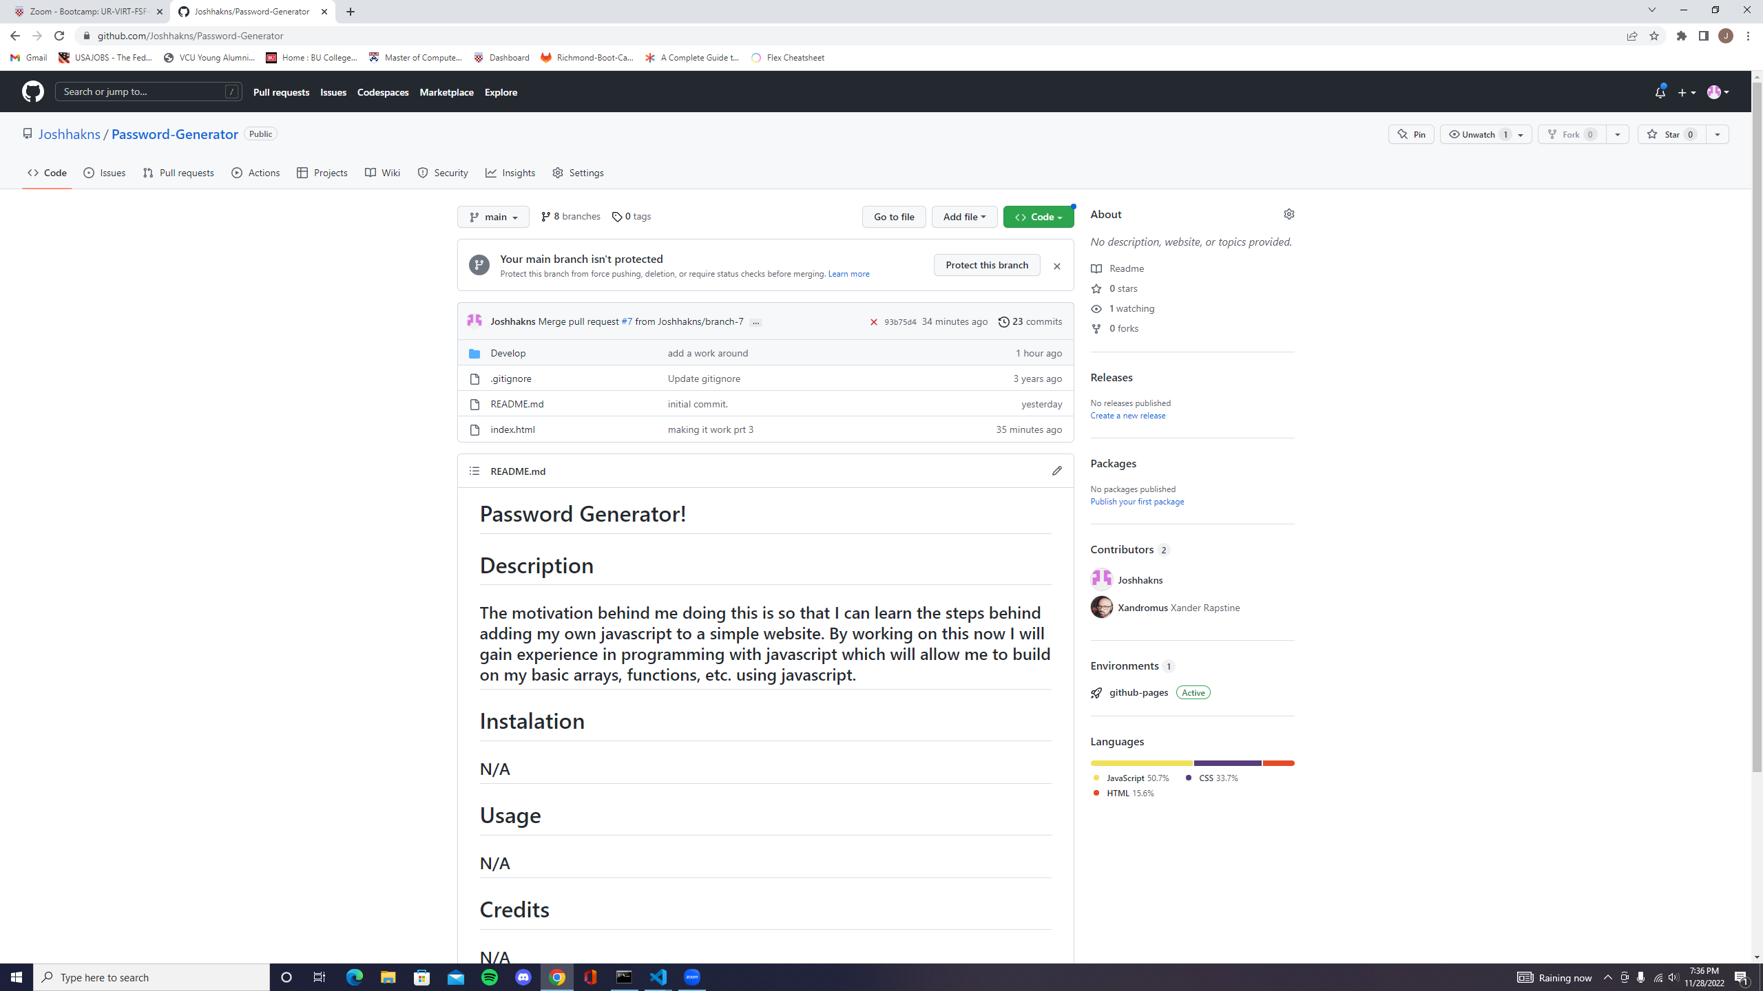
Task: Open the create new plus dropdown
Action: point(1685,92)
